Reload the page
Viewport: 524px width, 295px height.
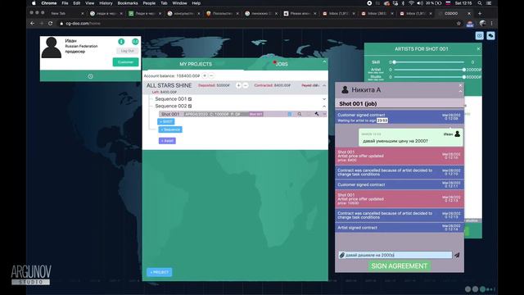[50, 24]
